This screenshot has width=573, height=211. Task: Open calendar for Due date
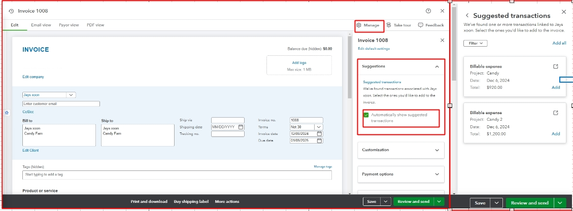319,140
